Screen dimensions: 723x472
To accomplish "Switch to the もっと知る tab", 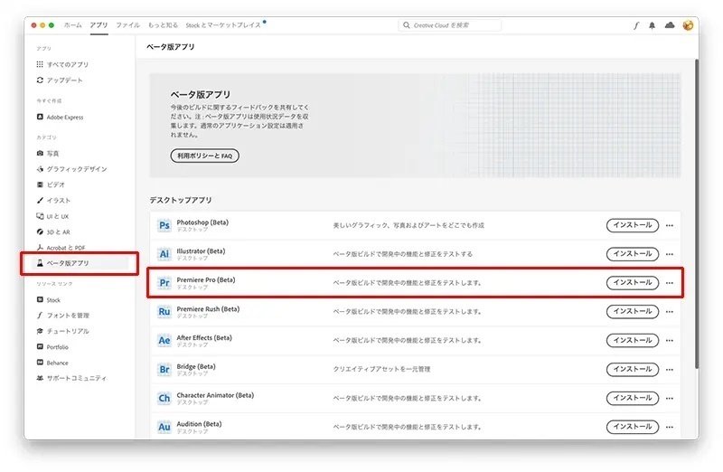I will click(x=163, y=25).
